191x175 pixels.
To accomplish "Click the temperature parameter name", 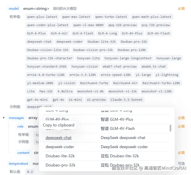I will pyautogui.click(x=18, y=164).
